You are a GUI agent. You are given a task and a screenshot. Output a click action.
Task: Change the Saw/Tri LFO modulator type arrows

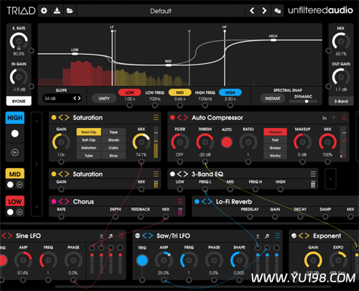[x=147, y=236]
